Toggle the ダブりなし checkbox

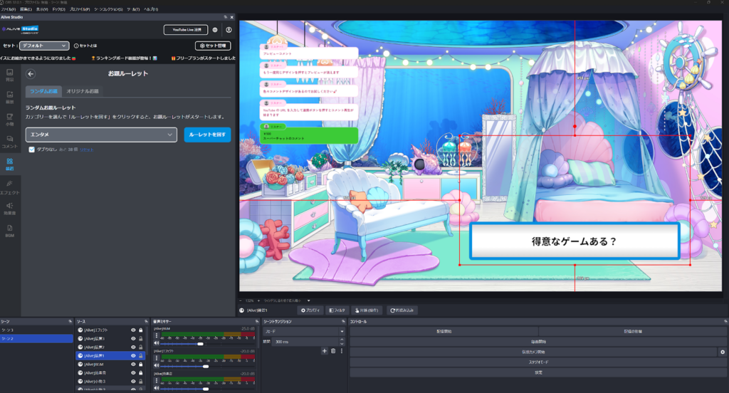coord(32,150)
